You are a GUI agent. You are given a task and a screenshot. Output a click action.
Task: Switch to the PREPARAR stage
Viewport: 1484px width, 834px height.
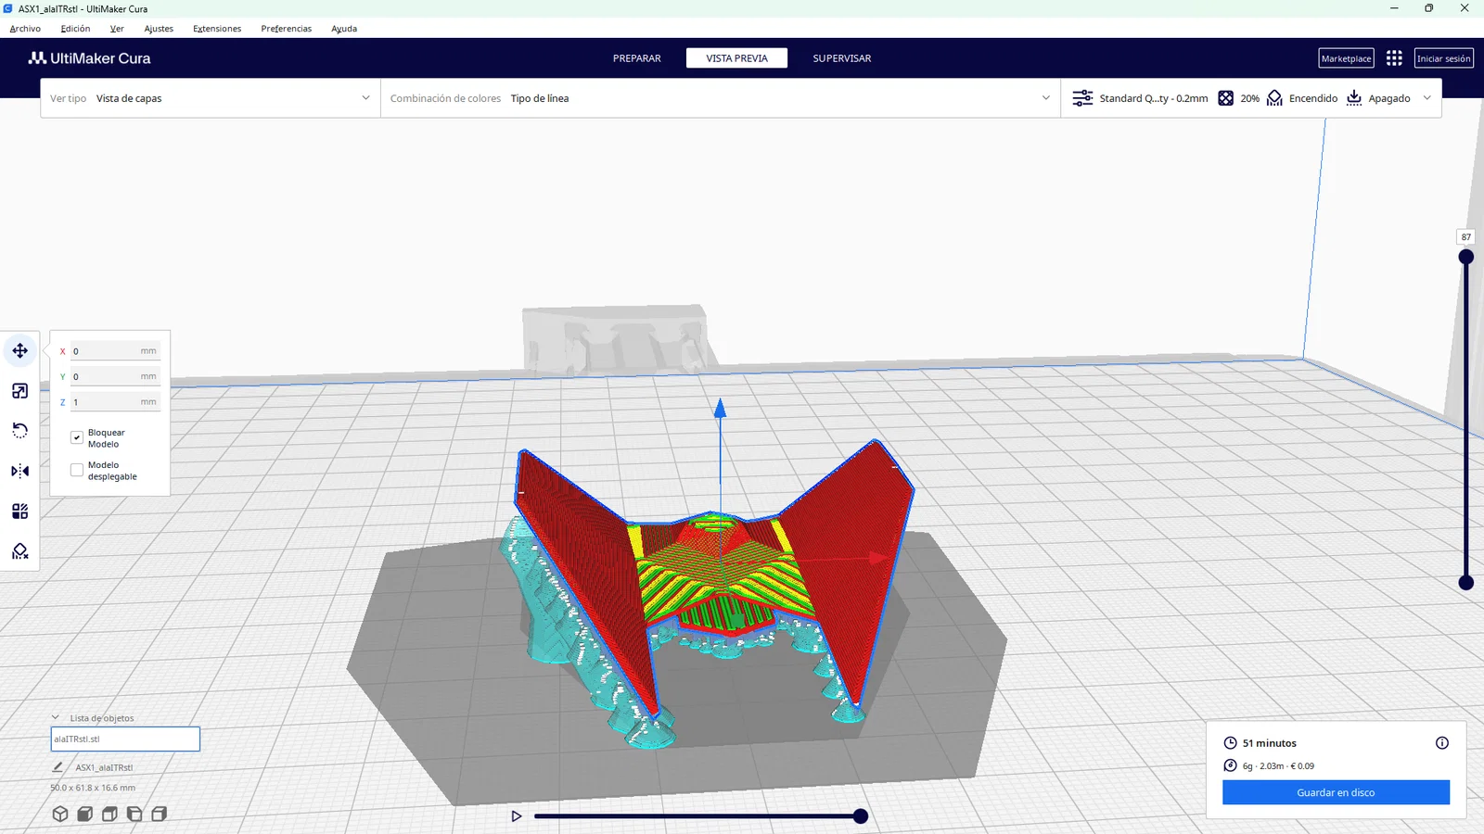637,58
